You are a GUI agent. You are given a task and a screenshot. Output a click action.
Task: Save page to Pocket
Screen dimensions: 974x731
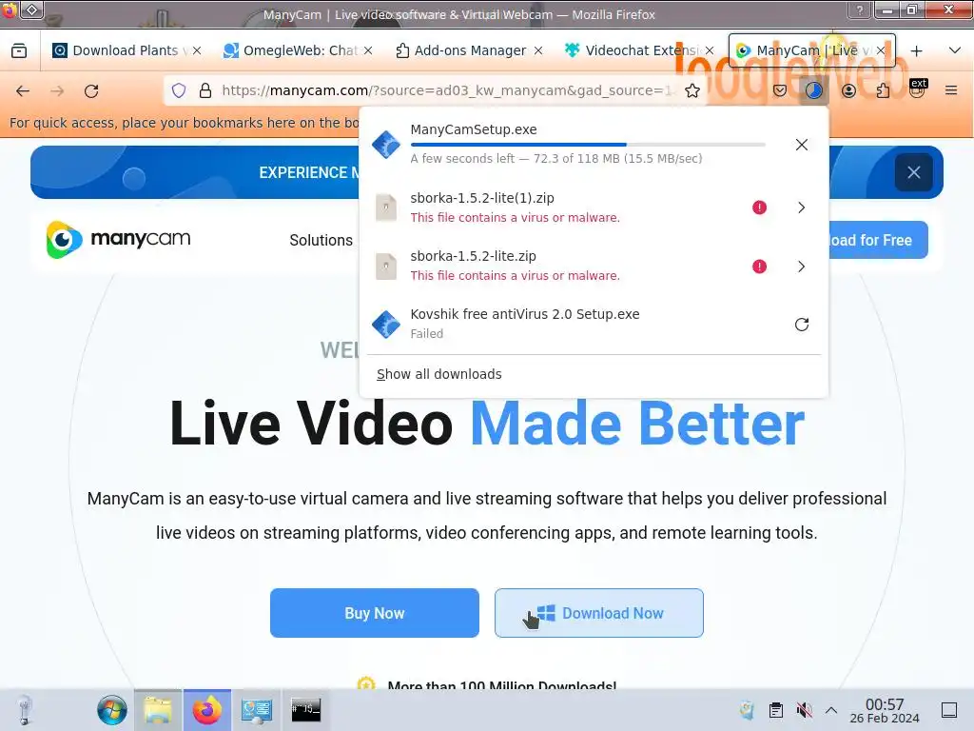pos(780,90)
